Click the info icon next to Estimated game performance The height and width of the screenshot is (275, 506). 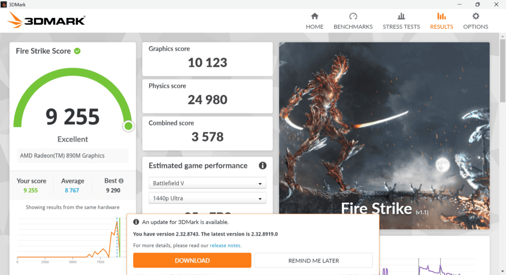263,166
